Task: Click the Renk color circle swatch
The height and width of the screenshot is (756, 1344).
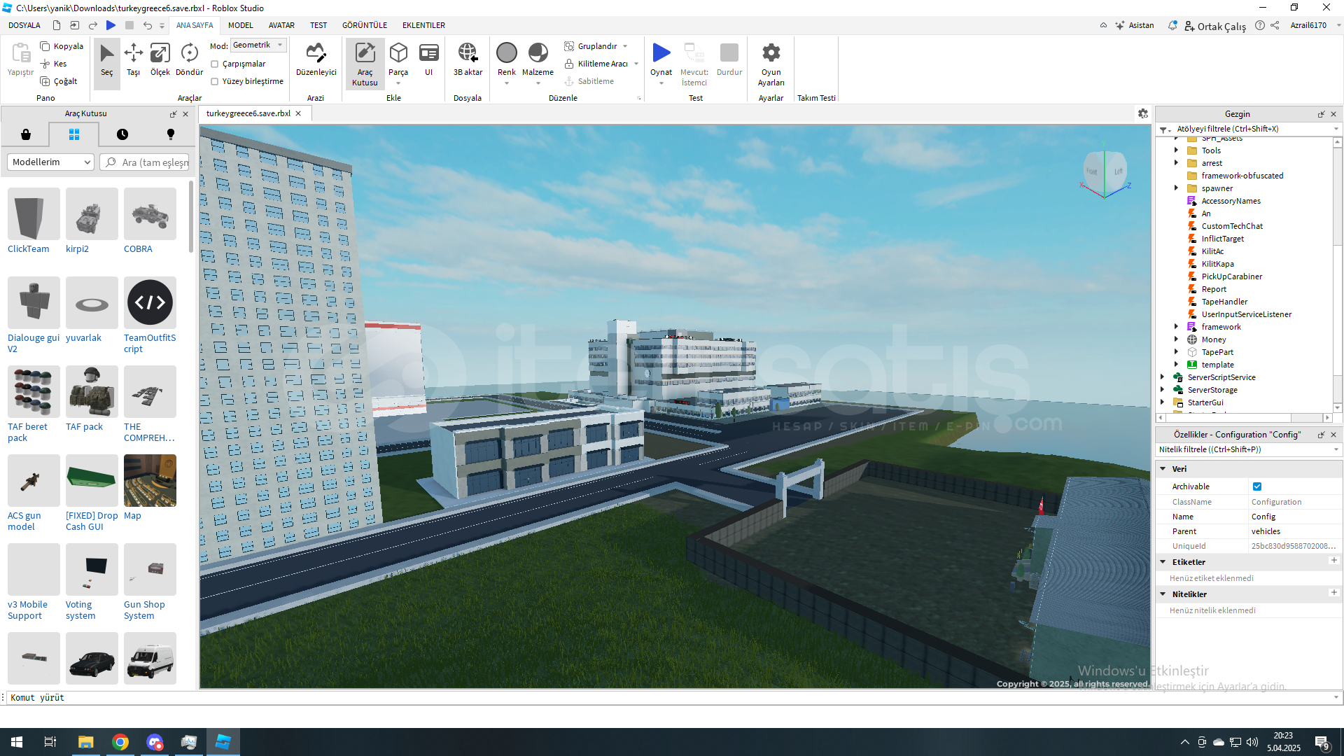Action: coord(507,52)
